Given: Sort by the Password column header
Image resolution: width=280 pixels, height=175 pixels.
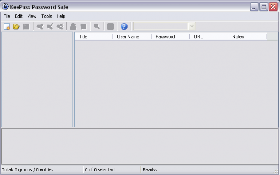Looking at the screenshot, I should click(170, 36).
